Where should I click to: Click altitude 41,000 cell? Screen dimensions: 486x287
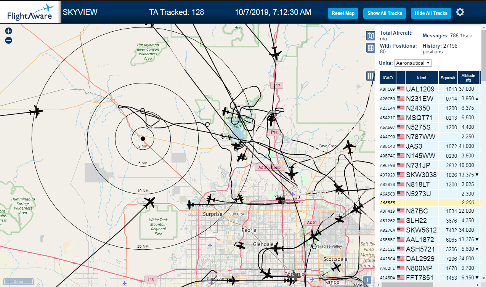pyautogui.click(x=468, y=146)
